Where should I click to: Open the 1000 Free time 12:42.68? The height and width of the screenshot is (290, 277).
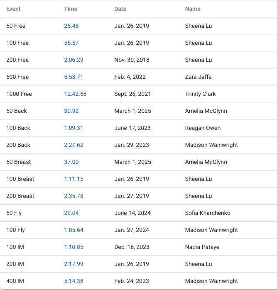point(75,94)
